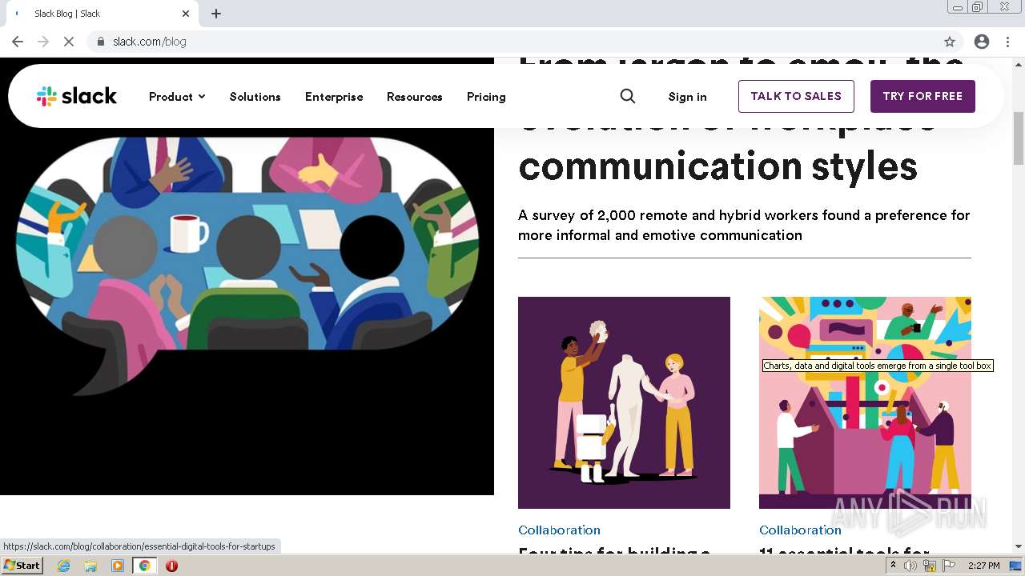Go back with the browser back arrow
1025x576 pixels.
(x=18, y=42)
